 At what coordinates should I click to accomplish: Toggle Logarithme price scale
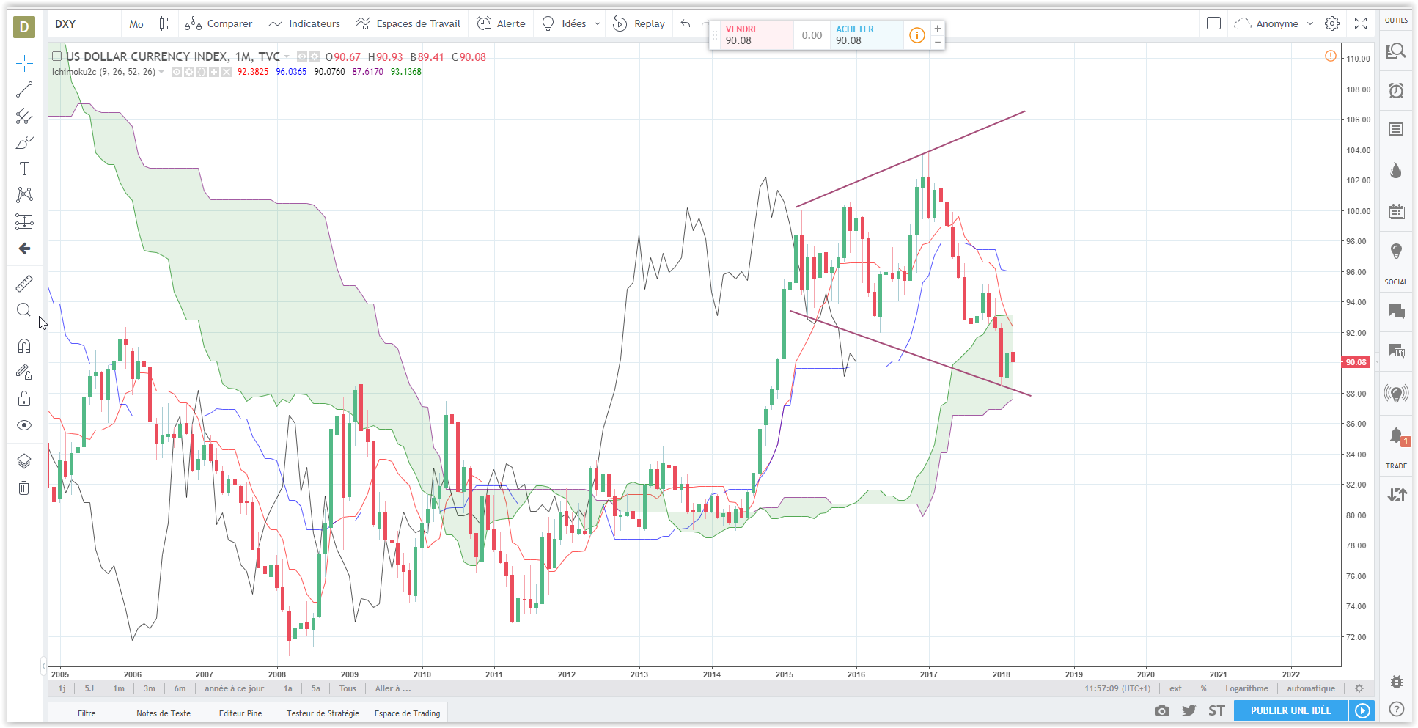coord(1246,688)
